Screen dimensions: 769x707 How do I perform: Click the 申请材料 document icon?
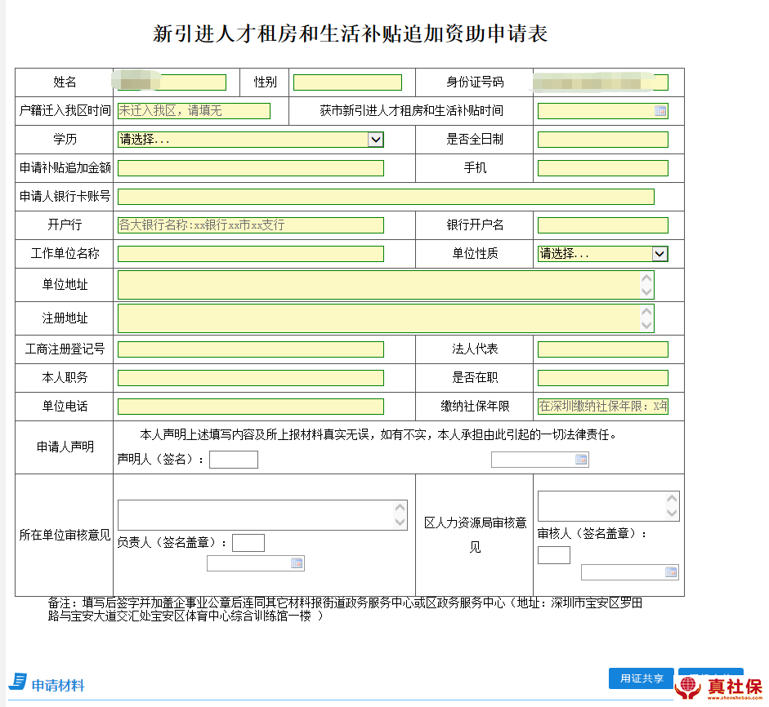point(17,683)
